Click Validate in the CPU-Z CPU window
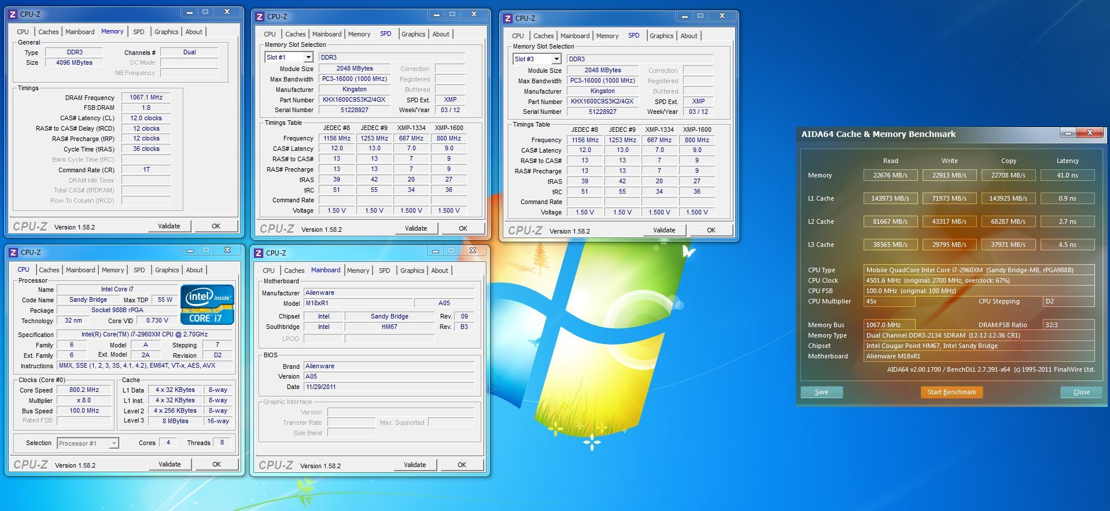Image resolution: width=1110 pixels, height=511 pixels. pyautogui.click(x=169, y=464)
